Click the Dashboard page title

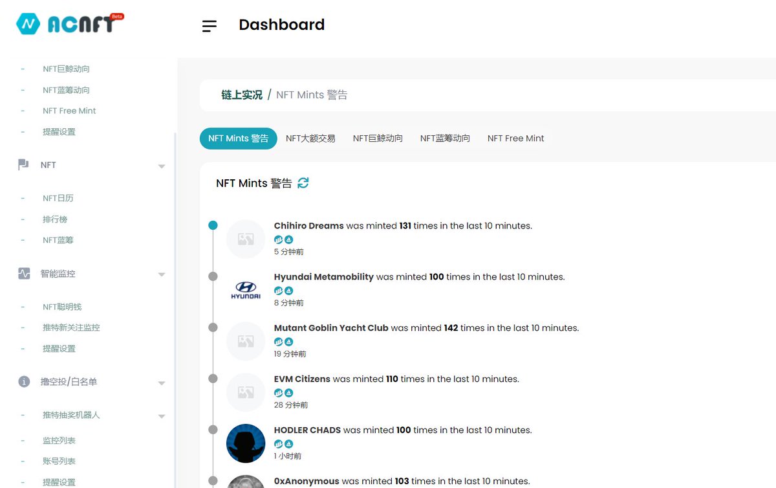click(x=282, y=25)
